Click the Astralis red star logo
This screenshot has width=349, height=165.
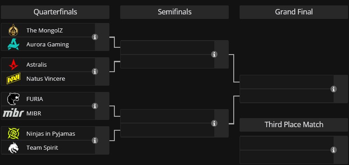[14, 64]
